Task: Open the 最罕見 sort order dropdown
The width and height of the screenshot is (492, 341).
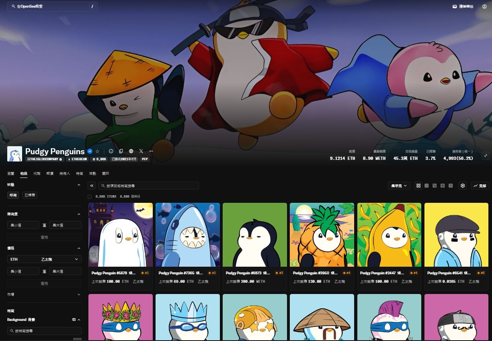Action: (399, 186)
